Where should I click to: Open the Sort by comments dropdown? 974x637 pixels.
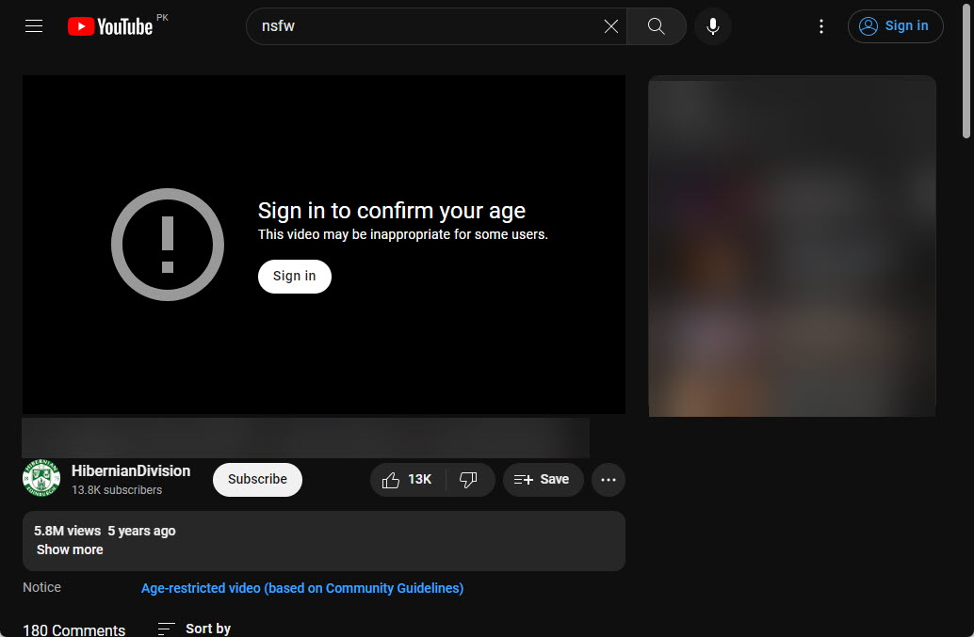194,629
